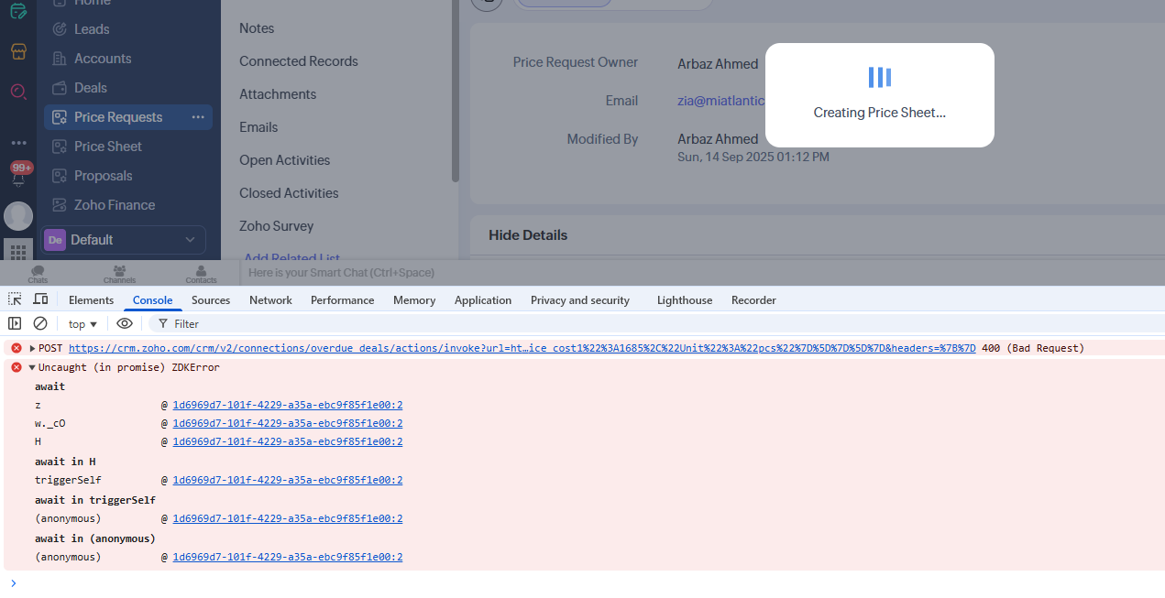Image resolution: width=1165 pixels, height=598 pixels.
Task: Jump to Zoho Survey related list
Action: click(x=277, y=226)
